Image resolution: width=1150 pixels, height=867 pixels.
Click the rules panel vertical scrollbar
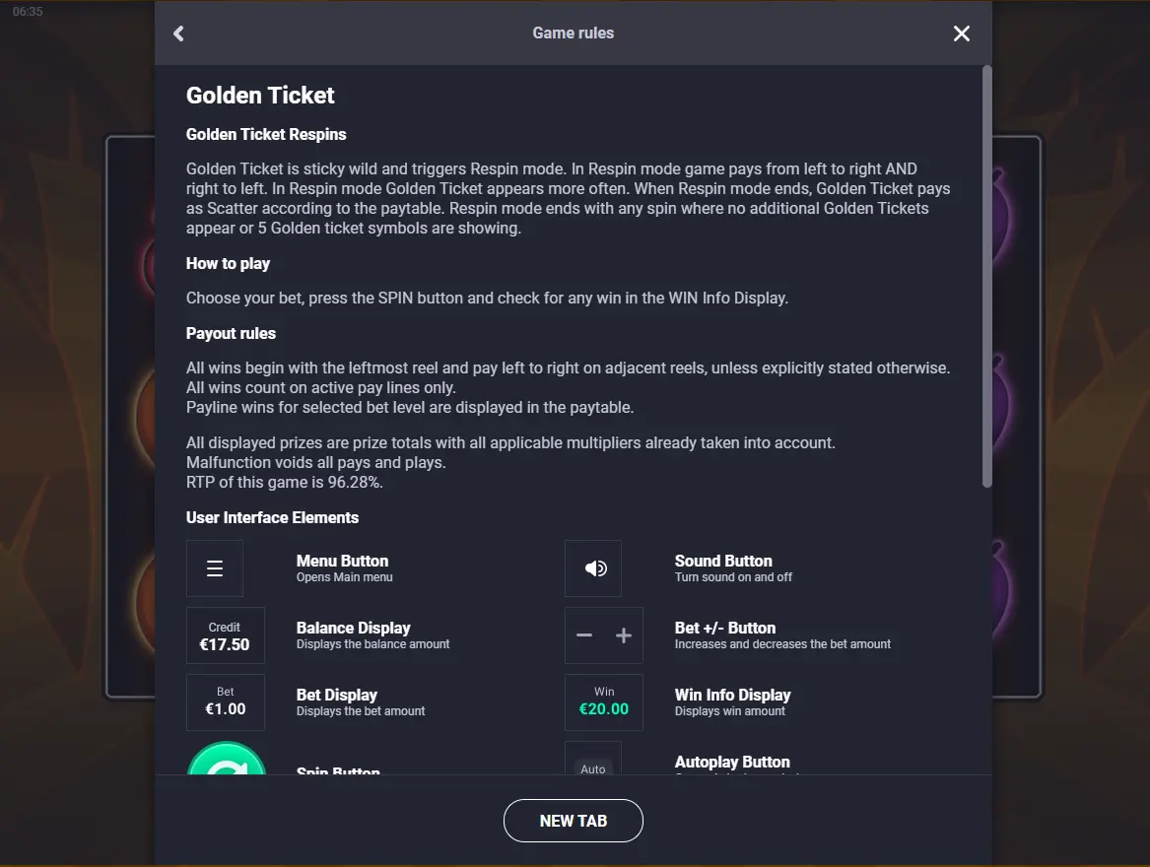coord(987,276)
